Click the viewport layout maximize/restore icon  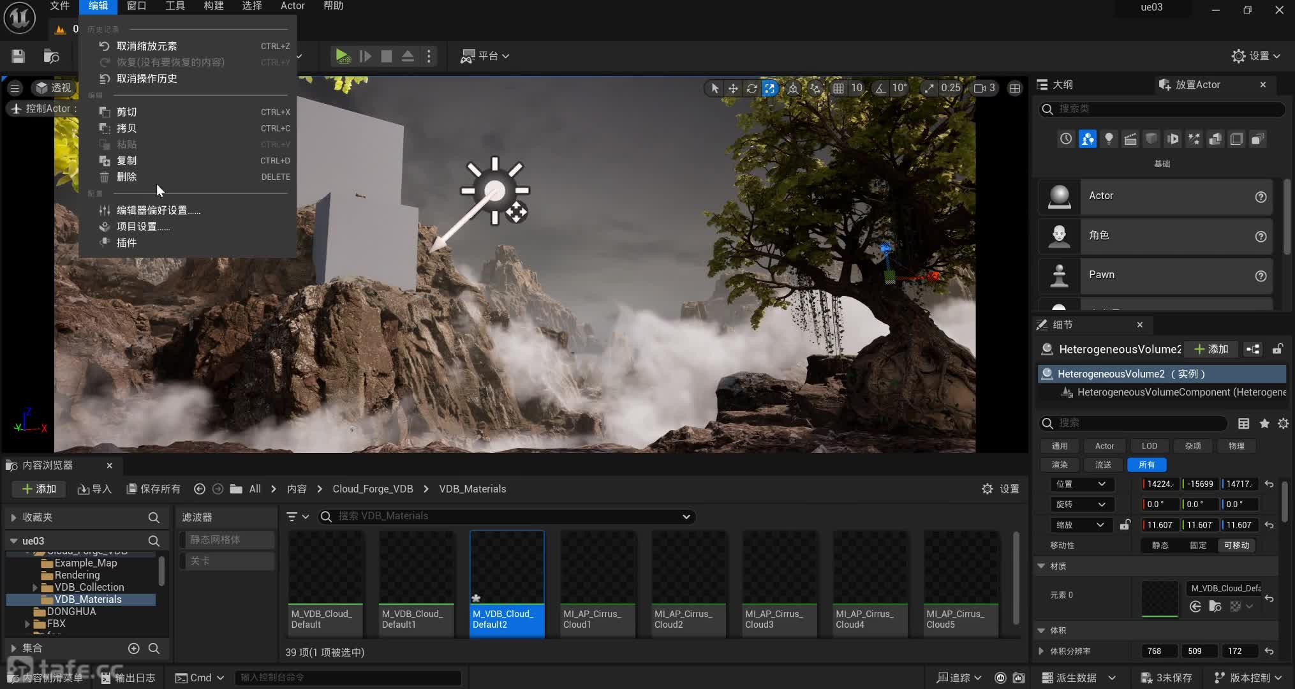(1014, 88)
